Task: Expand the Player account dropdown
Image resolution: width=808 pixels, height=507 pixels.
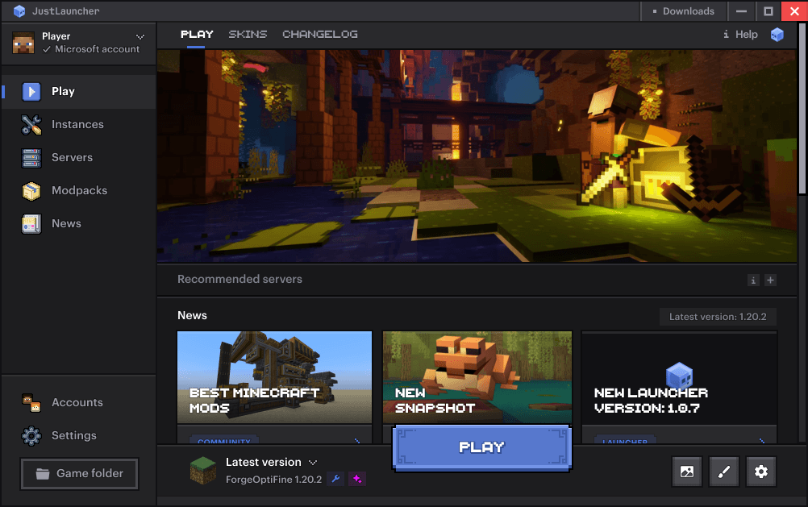Action: pos(142,35)
